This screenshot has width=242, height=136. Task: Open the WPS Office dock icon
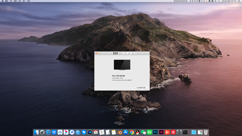tap(54, 132)
